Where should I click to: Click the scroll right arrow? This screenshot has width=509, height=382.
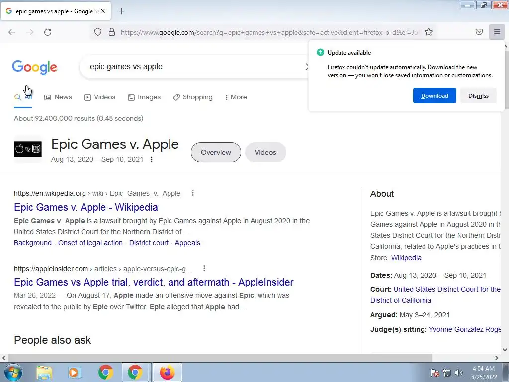pos(497,358)
